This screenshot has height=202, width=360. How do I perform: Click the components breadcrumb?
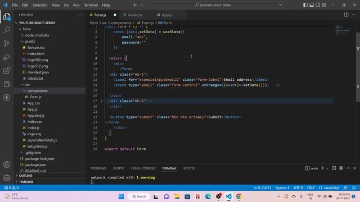tap(121, 23)
